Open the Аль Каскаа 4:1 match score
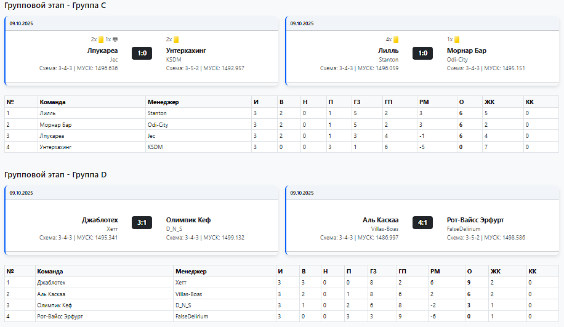Viewport: 564px width, 327px height. 422,222
